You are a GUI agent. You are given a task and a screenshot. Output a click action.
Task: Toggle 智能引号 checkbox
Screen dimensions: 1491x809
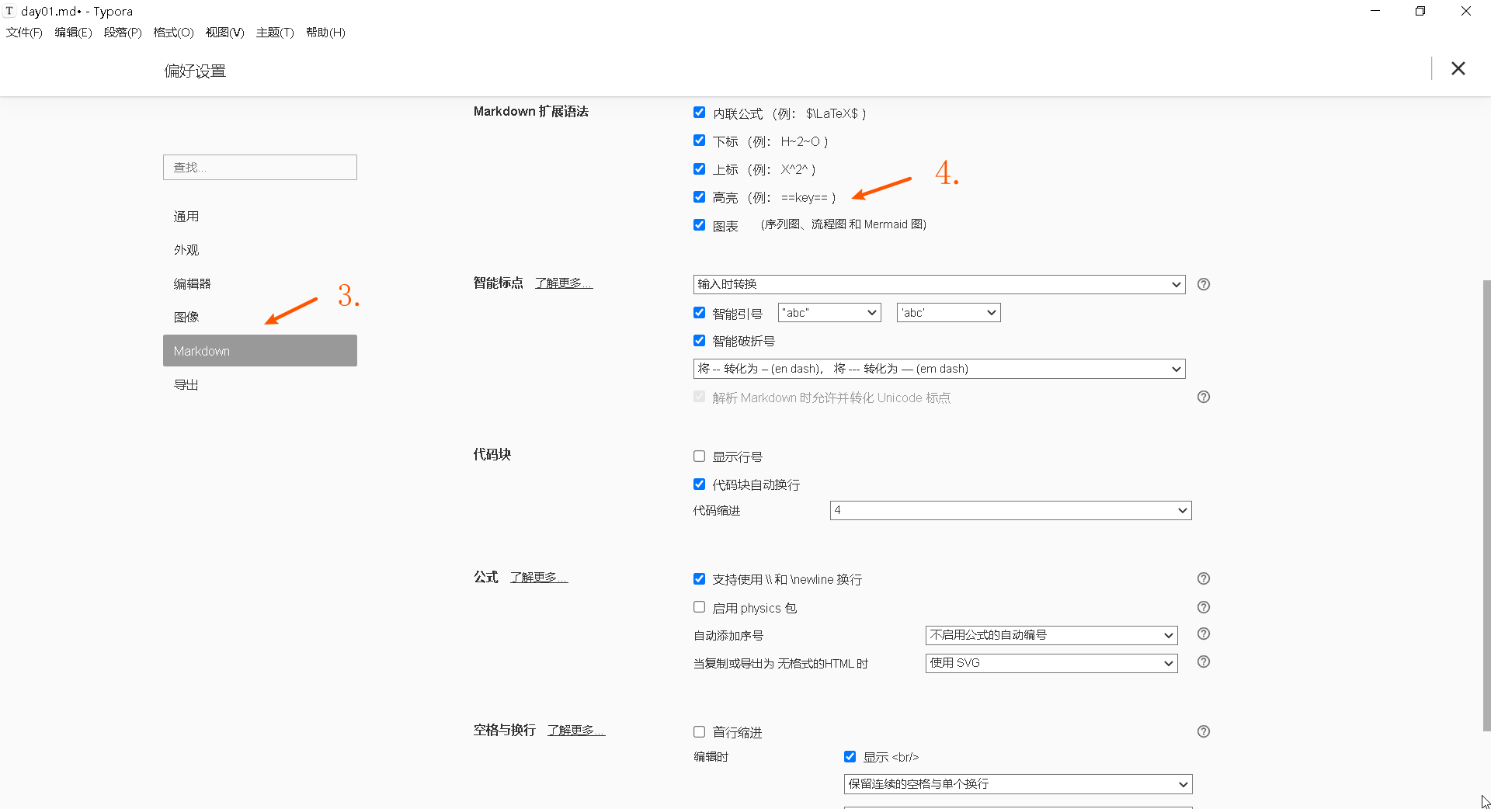click(x=699, y=313)
